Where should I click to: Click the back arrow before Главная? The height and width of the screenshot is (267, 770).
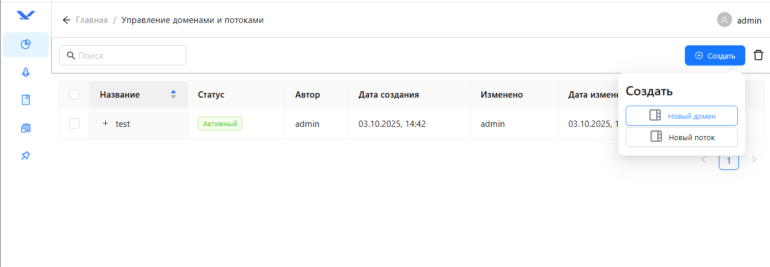pos(67,20)
